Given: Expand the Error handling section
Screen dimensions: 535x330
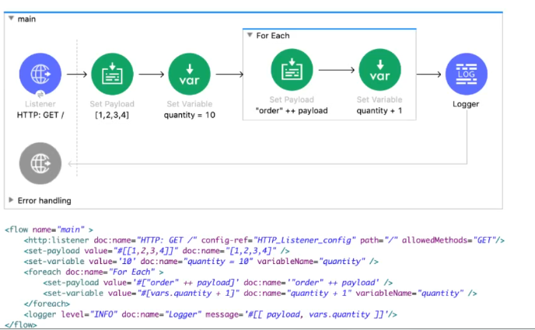Looking at the screenshot, I should tap(10, 200).
